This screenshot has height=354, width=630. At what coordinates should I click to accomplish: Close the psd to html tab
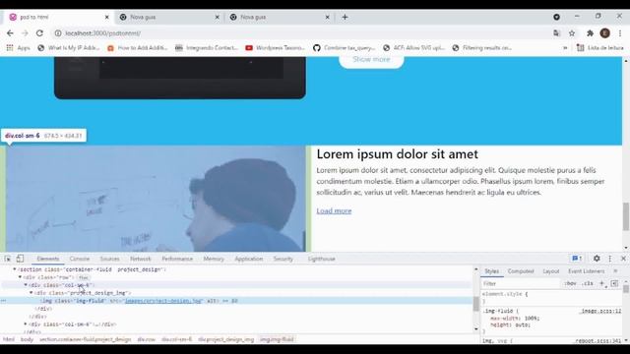pos(107,17)
